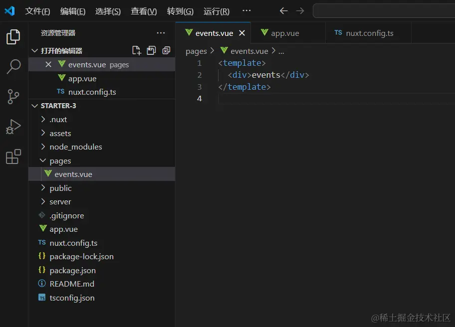The width and height of the screenshot is (455, 327).
Task: Open nuxt.config.ts in the STARTER-3 file tree
Action: [x=102, y=243]
